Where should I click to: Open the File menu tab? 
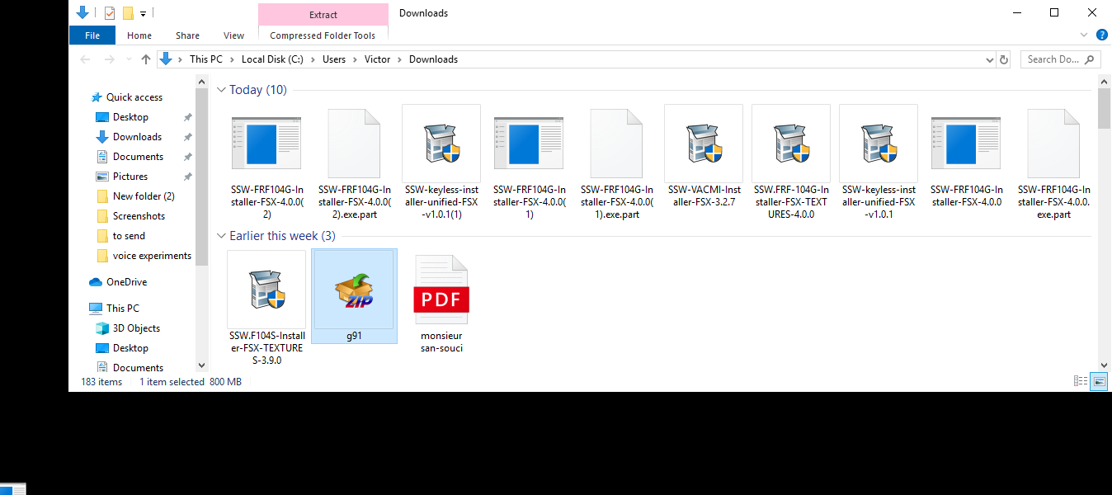pos(92,35)
